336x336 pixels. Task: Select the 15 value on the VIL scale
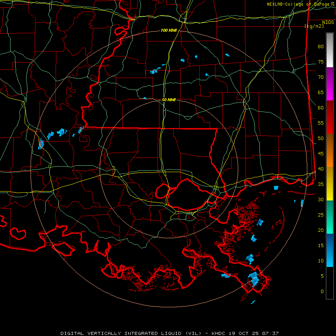coord(321,245)
